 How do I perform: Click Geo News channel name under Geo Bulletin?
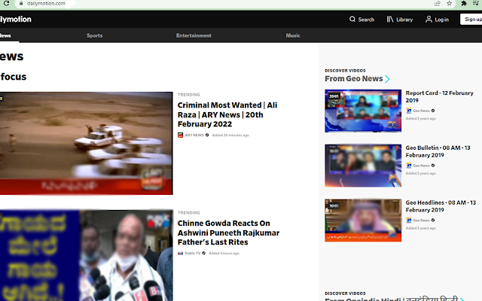[x=422, y=166]
